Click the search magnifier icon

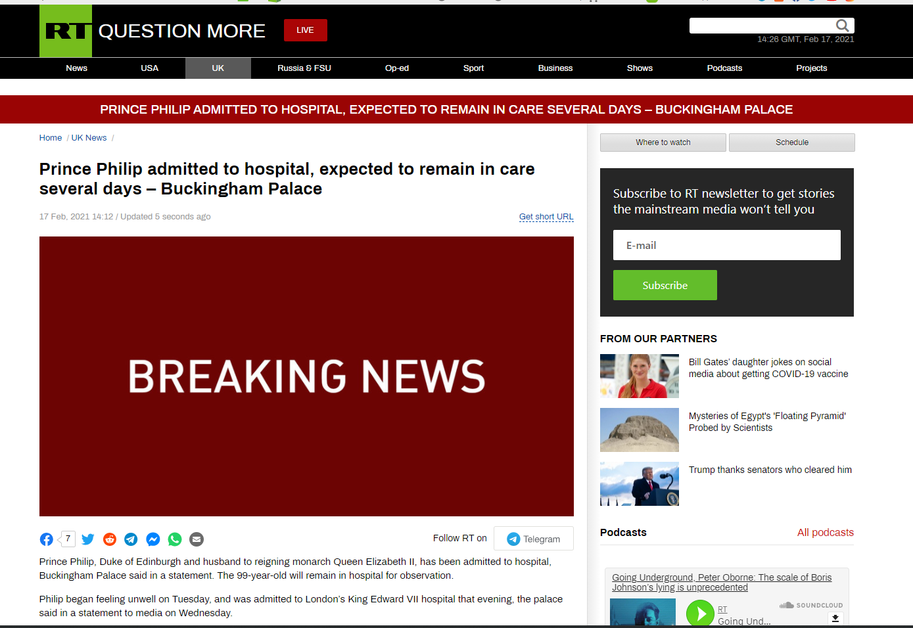[x=842, y=26]
